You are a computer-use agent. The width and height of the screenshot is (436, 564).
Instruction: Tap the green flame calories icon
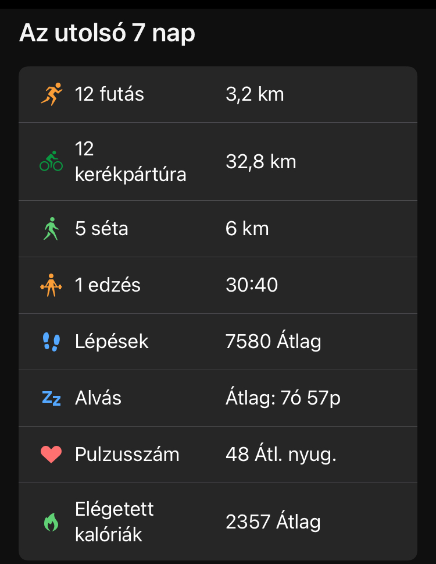tap(51, 522)
